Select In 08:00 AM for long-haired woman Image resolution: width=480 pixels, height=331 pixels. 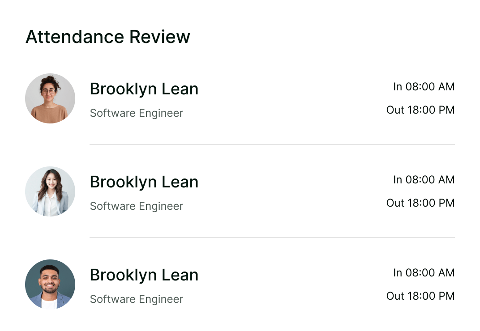point(424,180)
